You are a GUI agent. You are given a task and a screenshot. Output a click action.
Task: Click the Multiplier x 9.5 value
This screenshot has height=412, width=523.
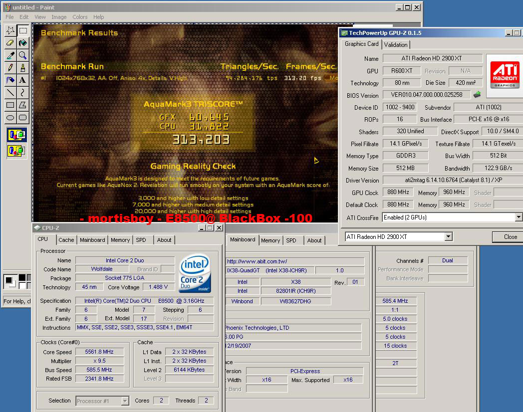pos(99,361)
